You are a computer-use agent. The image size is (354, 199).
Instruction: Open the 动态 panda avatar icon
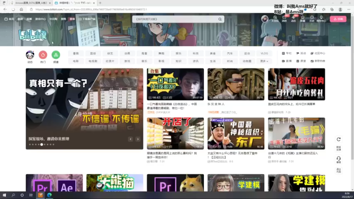pyautogui.click(x=30, y=55)
